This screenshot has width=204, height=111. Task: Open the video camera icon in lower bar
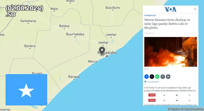pos(177,100)
